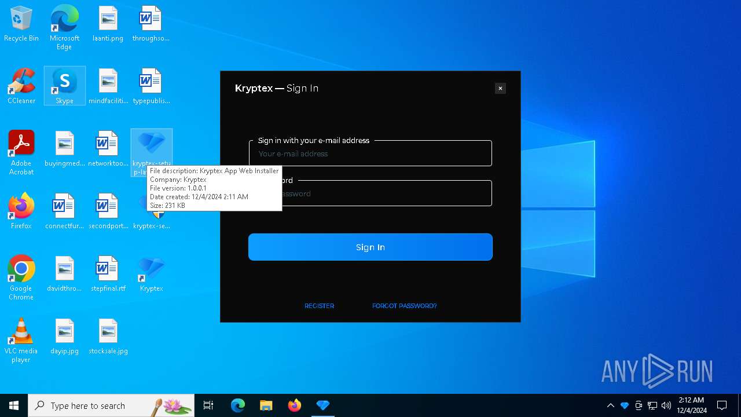Screen dimensions: 741x417
Task: Open the Windows Start menu
Action: (x=14, y=405)
